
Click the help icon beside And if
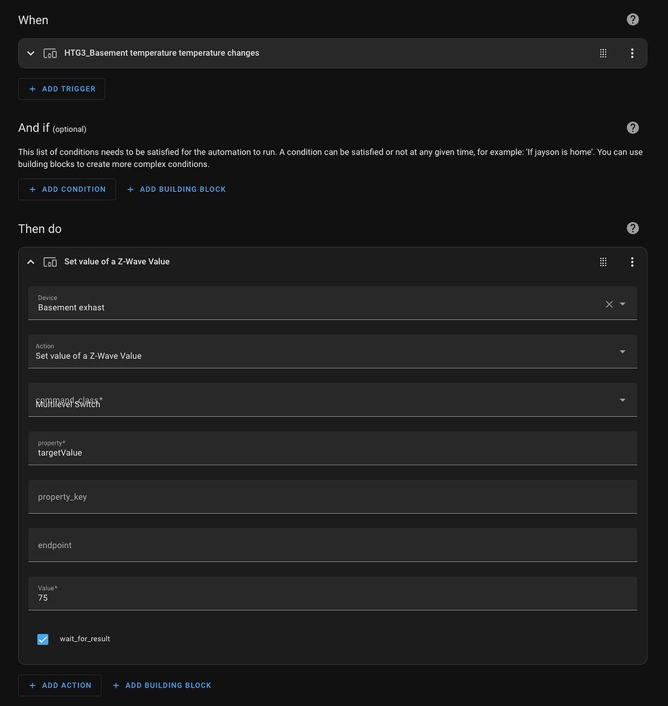coord(633,128)
